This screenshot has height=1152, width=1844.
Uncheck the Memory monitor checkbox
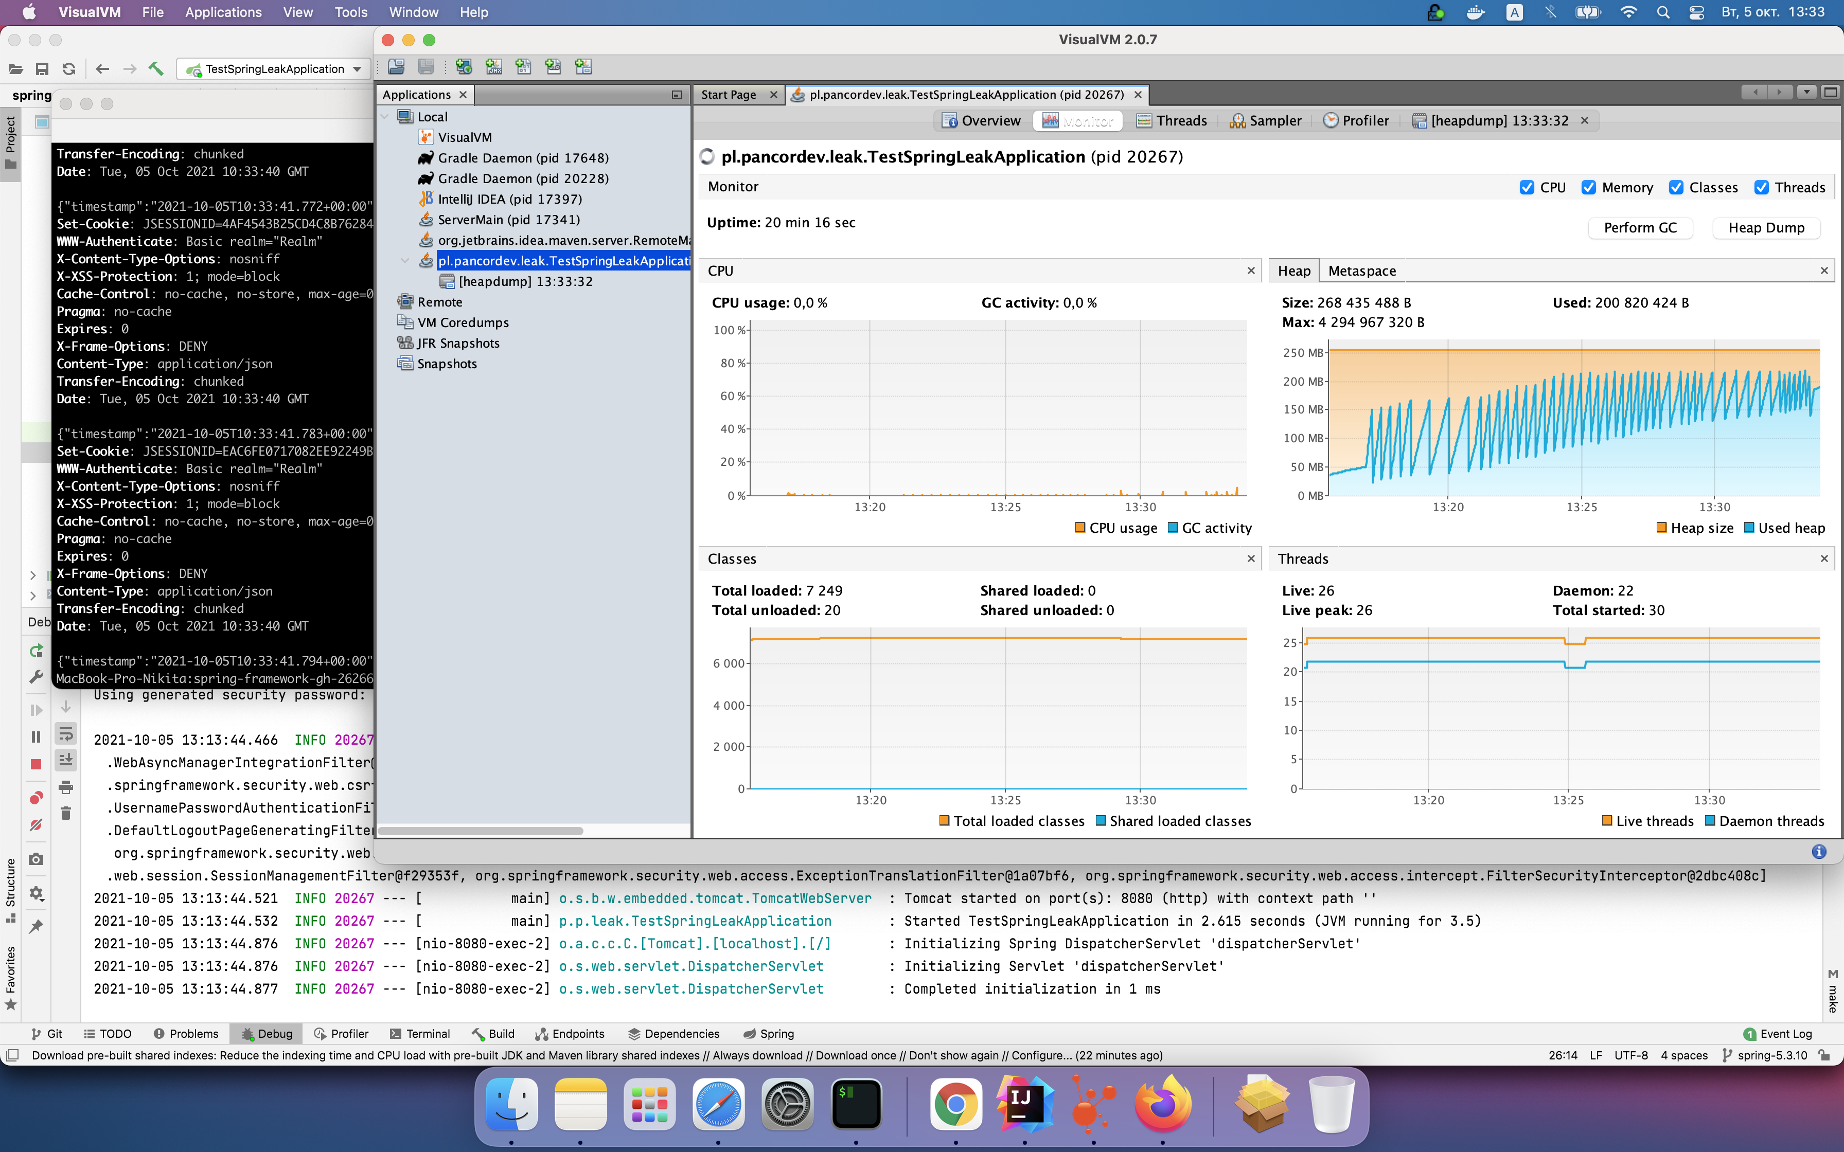[x=1589, y=187]
